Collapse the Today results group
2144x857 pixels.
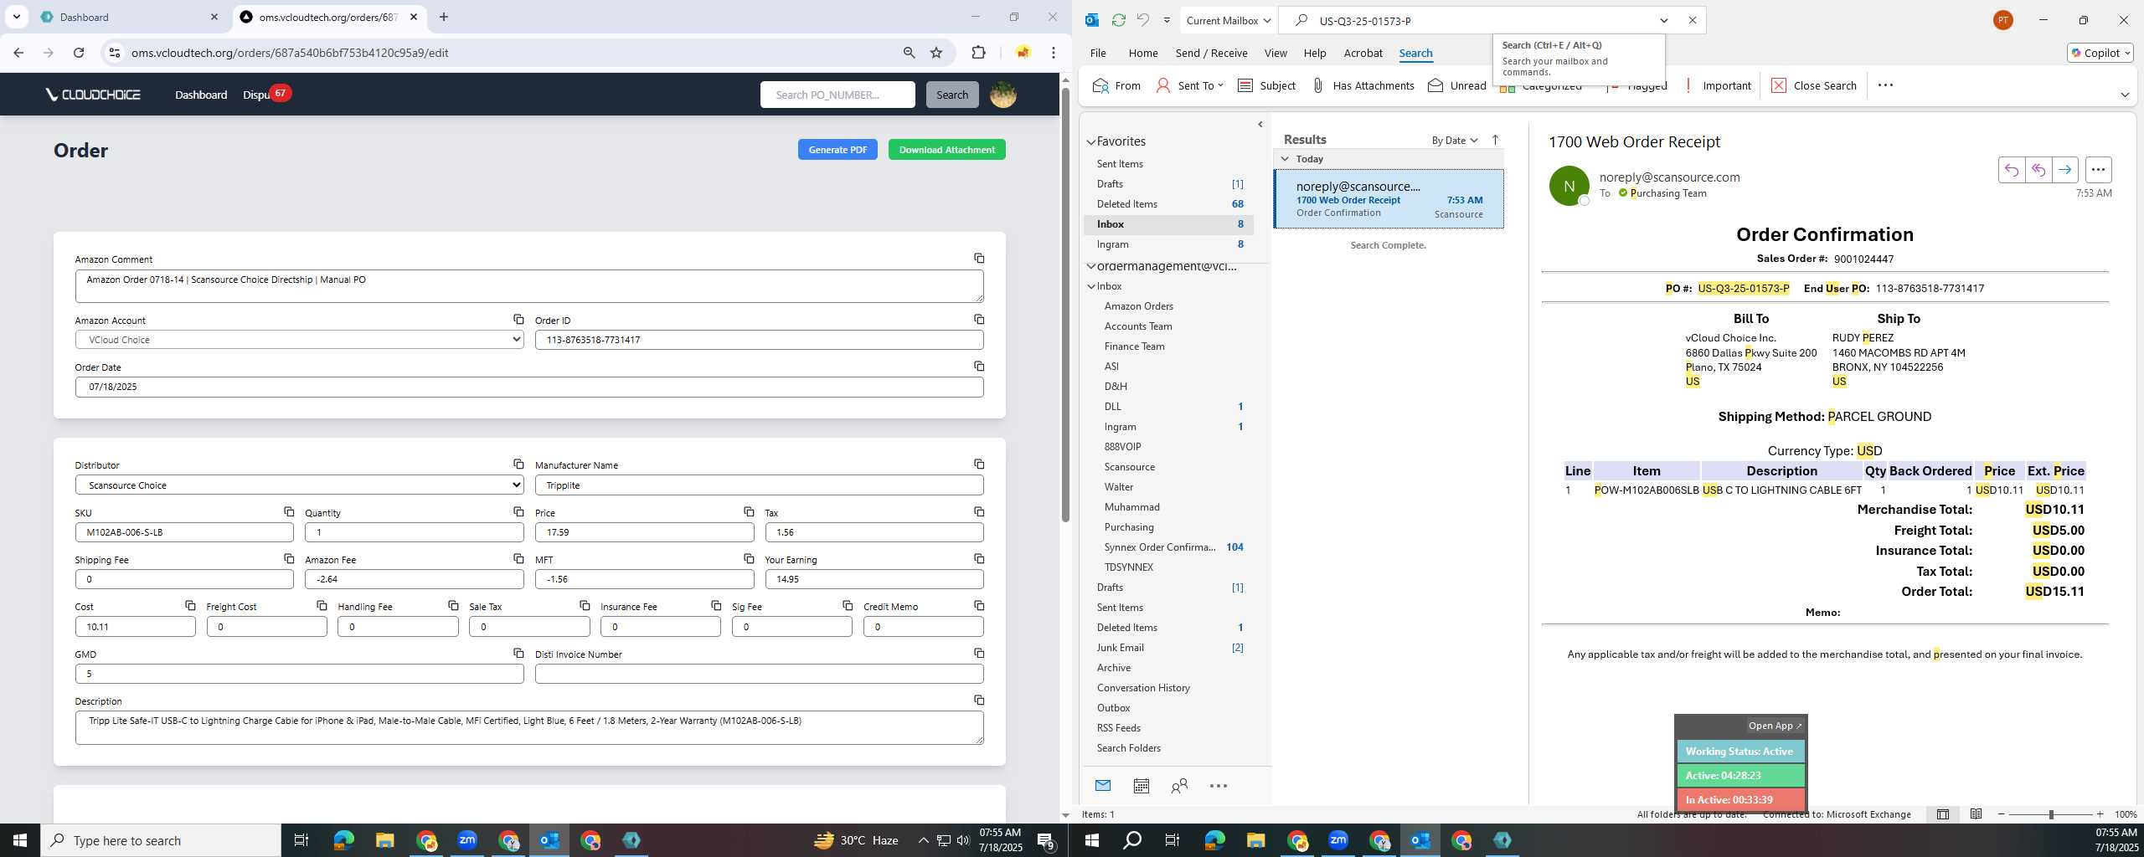click(x=1285, y=158)
